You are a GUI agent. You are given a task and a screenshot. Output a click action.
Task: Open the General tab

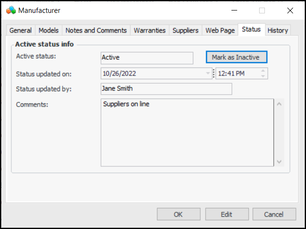(x=21, y=30)
